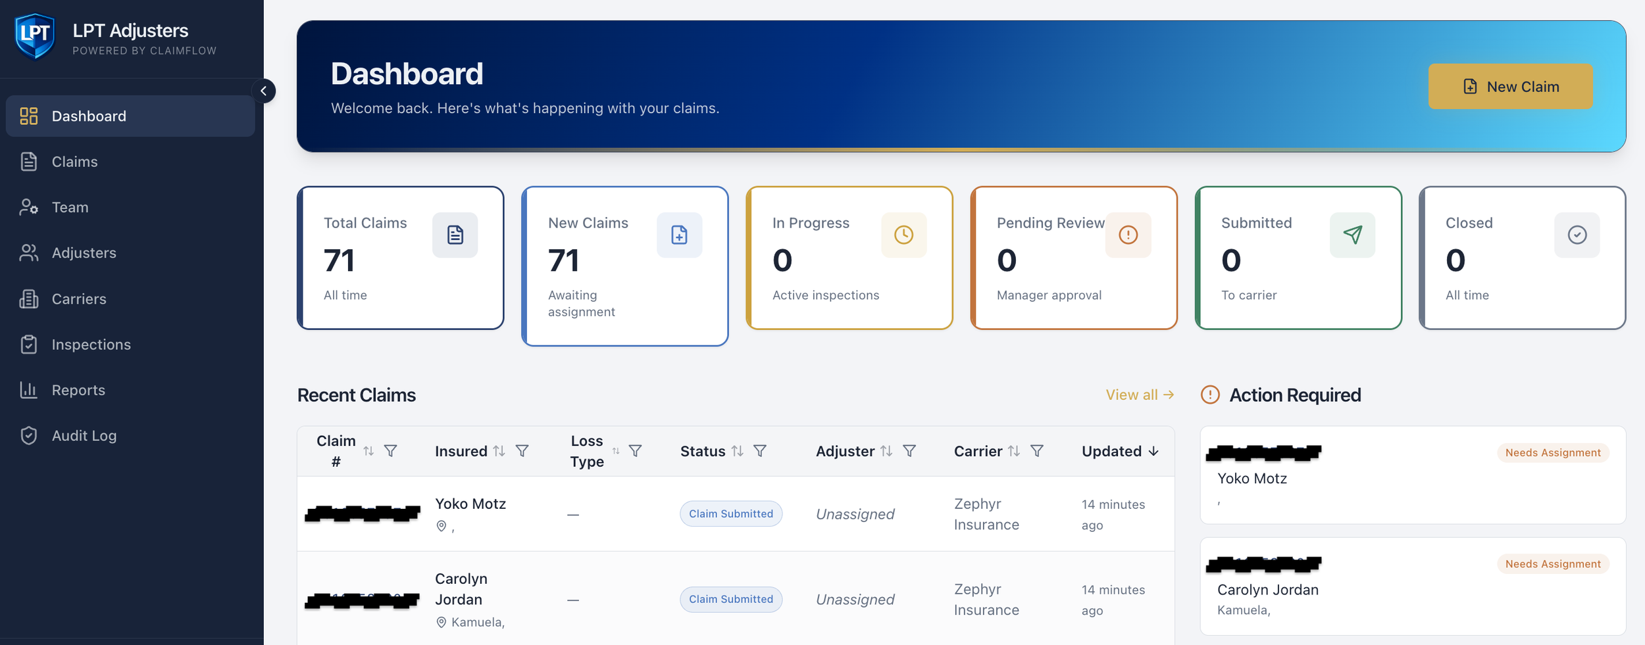The width and height of the screenshot is (1645, 645).
Task: Create a New Claim
Action: pyautogui.click(x=1510, y=86)
